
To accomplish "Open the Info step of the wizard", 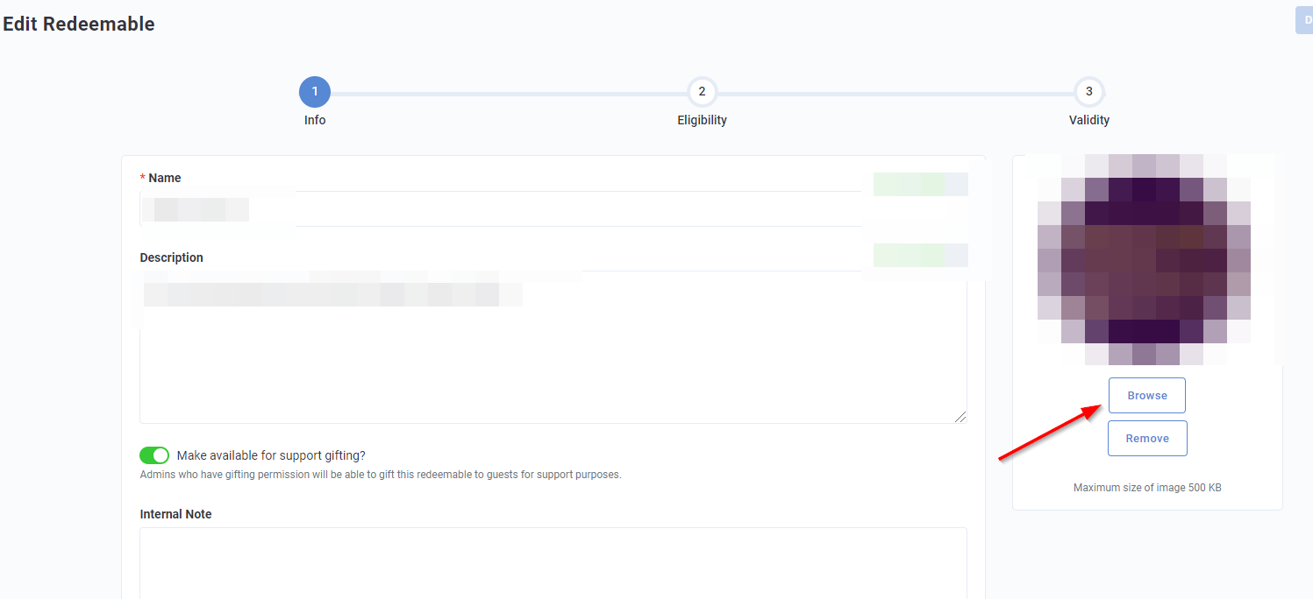I will point(315,119).
